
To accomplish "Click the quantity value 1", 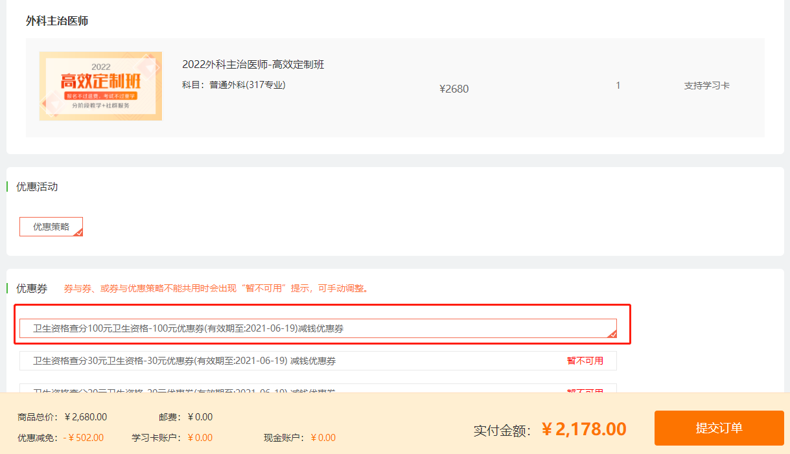I will (x=618, y=85).
